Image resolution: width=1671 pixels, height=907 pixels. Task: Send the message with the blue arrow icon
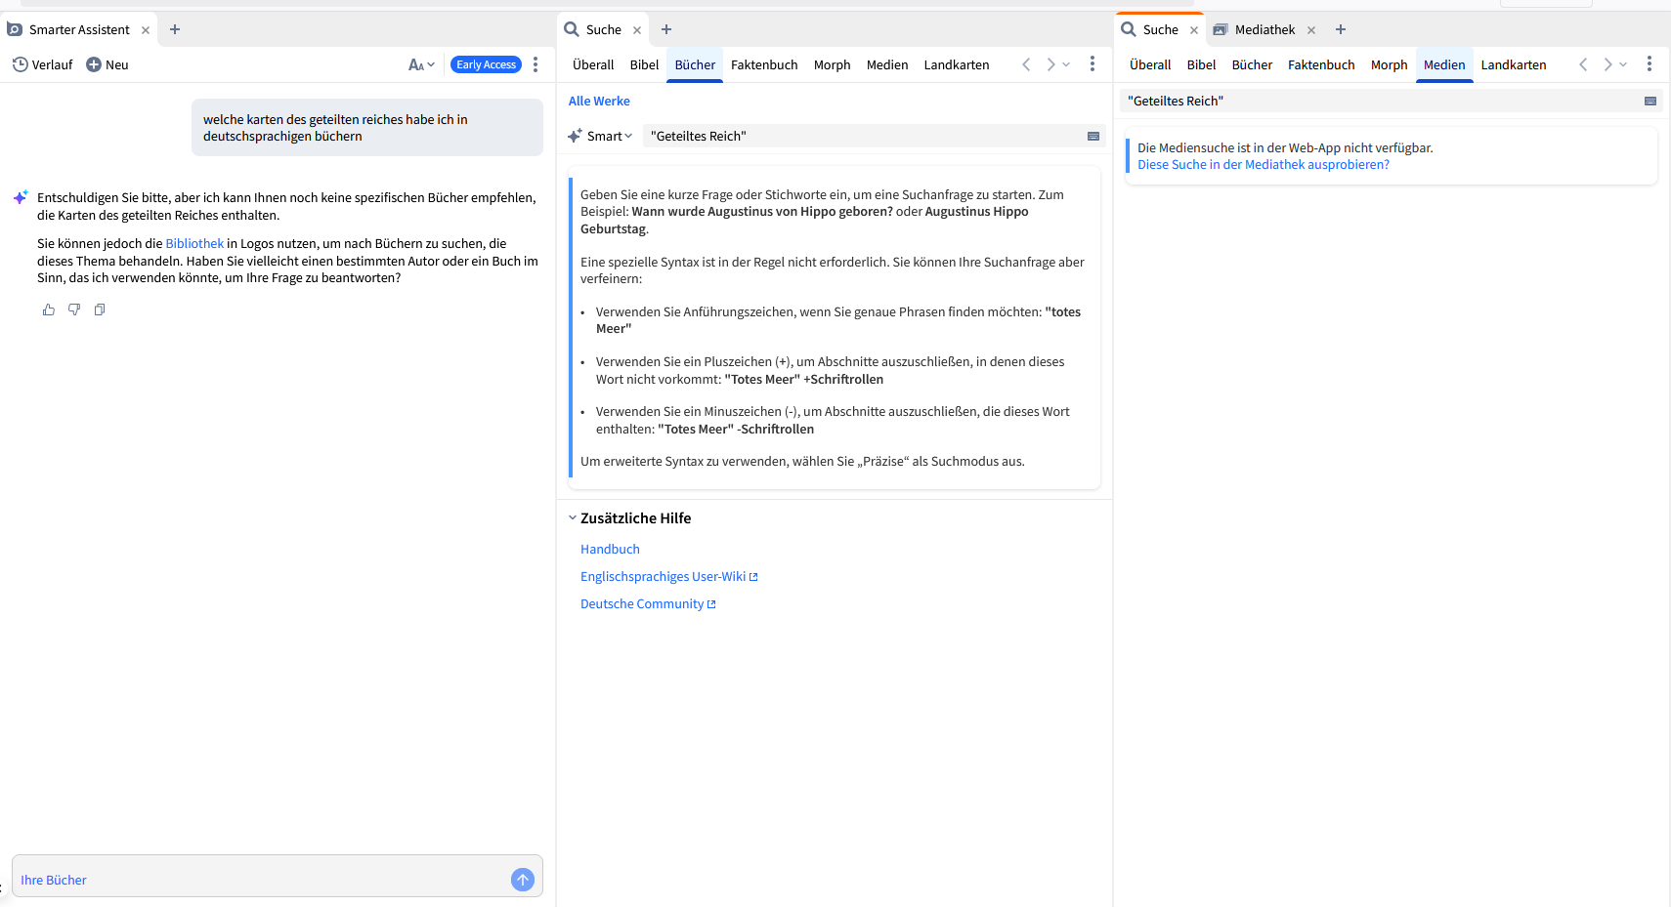523,879
